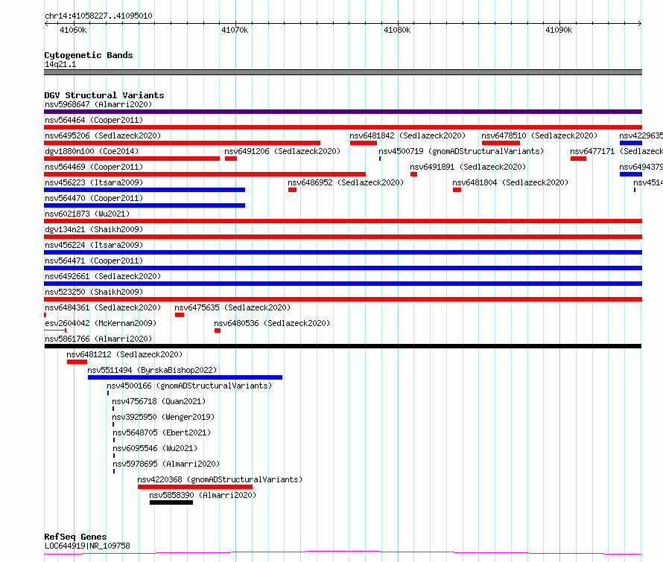Click esv2604042 (McKernan2009) label
The image size is (663, 562).
click(101, 323)
